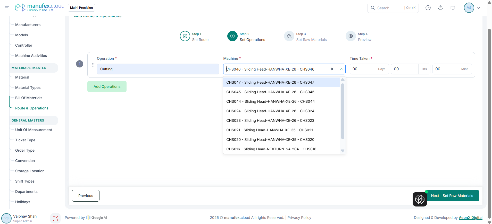Select CHS045 Sliding Head machine option
This screenshot has width=492, height=224.
coord(270,92)
